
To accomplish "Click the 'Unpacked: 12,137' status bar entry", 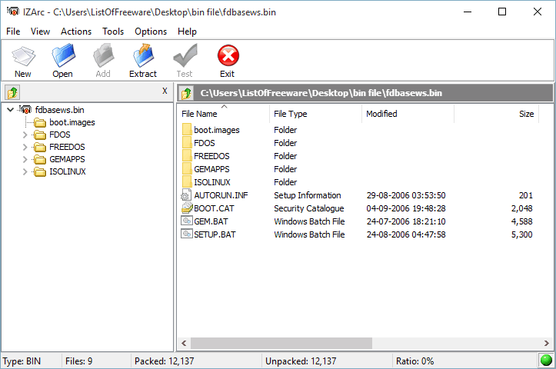I will (x=301, y=361).
